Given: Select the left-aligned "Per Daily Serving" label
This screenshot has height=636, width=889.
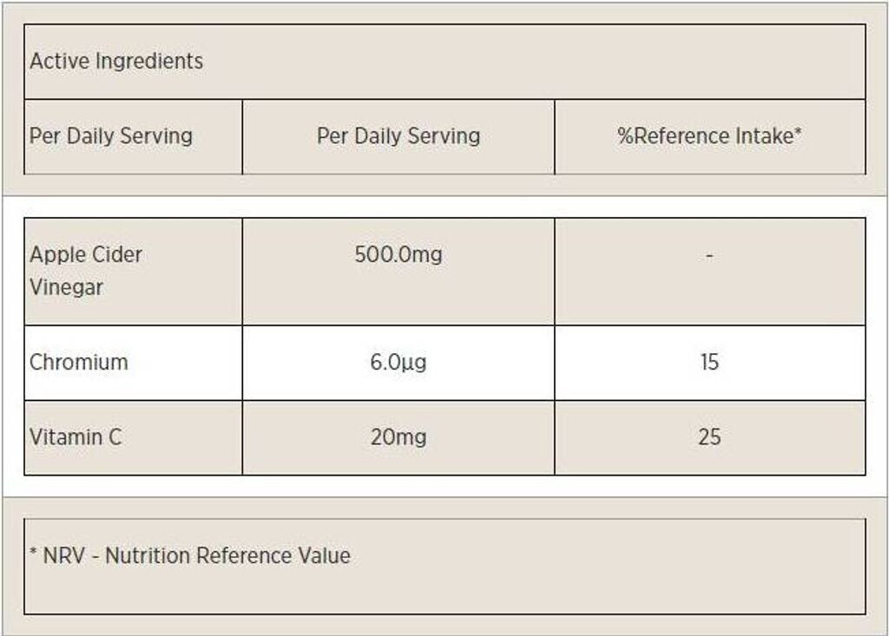Looking at the screenshot, I should point(111,136).
